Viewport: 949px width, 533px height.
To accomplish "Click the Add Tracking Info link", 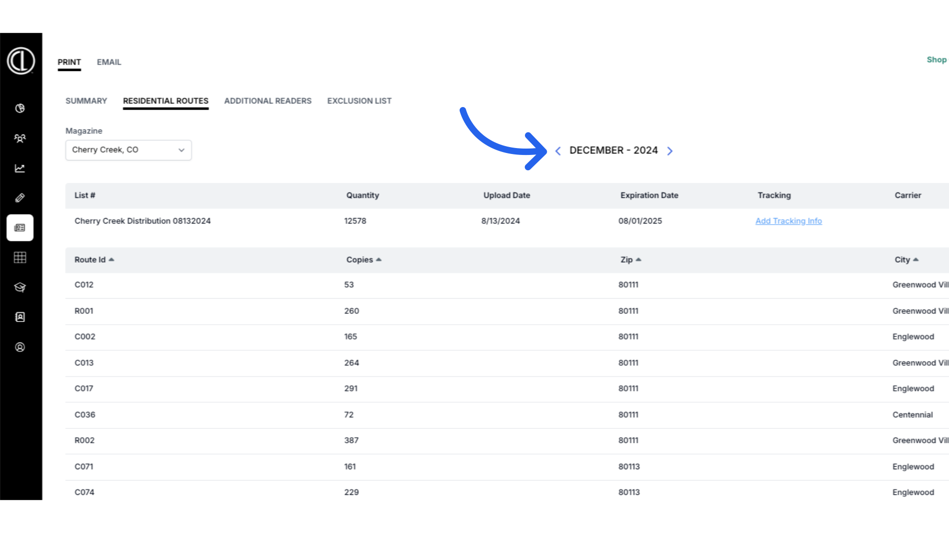I will point(788,221).
